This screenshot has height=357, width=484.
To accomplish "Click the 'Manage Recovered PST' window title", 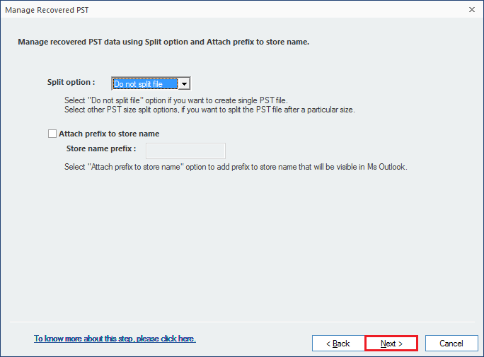I will (47, 10).
